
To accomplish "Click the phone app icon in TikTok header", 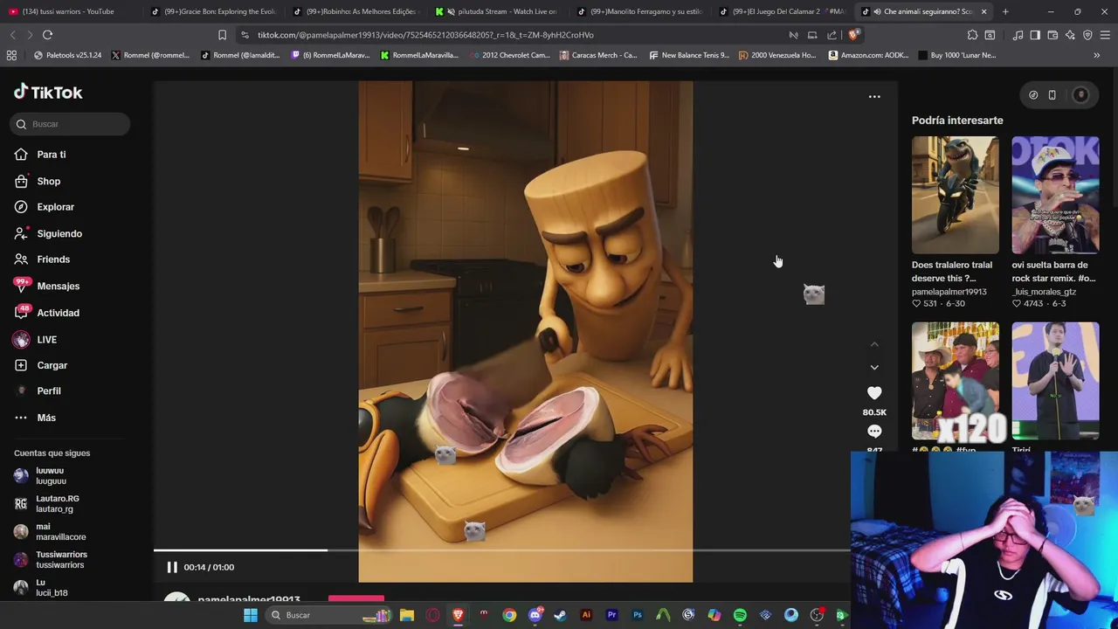I will (x=1052, y=95).
